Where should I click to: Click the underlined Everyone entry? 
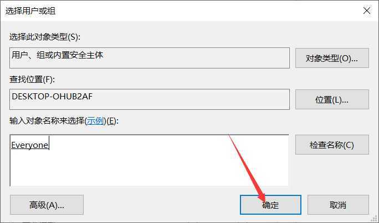(29, 145)
